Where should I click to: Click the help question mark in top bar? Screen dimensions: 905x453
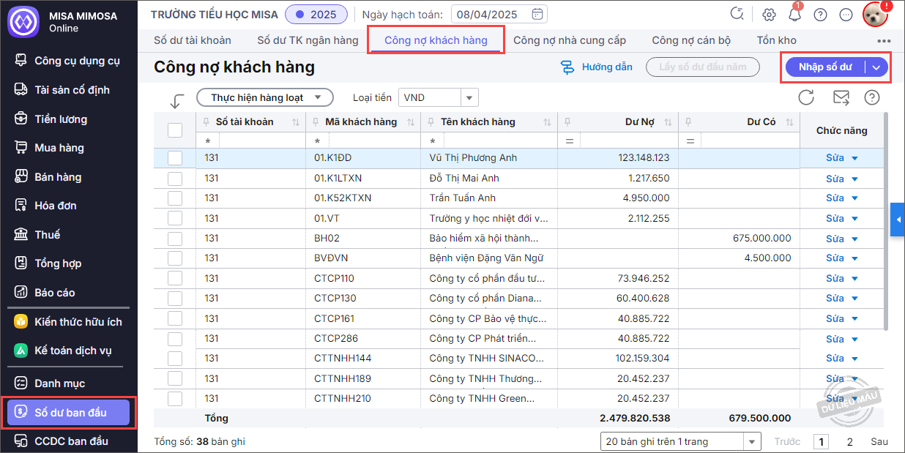(x=821, y=14)
